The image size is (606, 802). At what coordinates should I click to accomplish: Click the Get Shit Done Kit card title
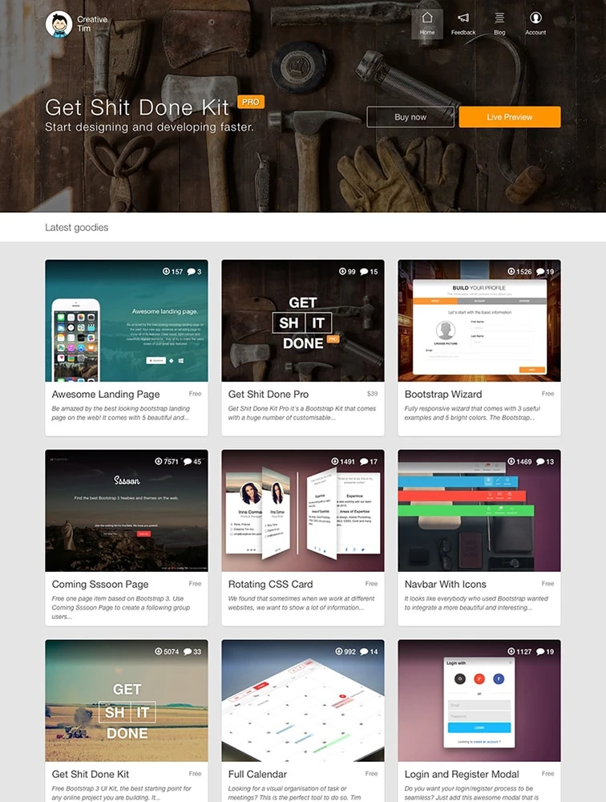(90, 775)
